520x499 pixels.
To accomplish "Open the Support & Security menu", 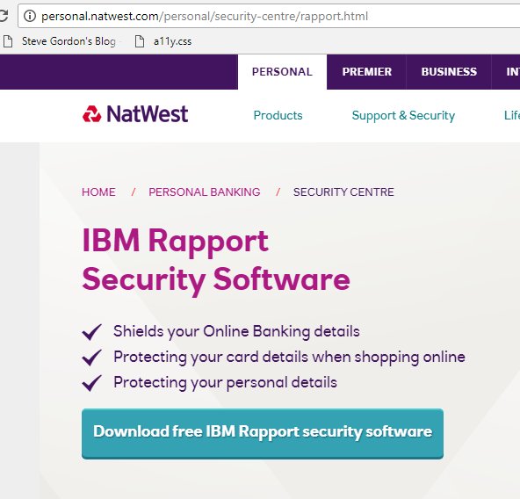I will pos(403,115).
